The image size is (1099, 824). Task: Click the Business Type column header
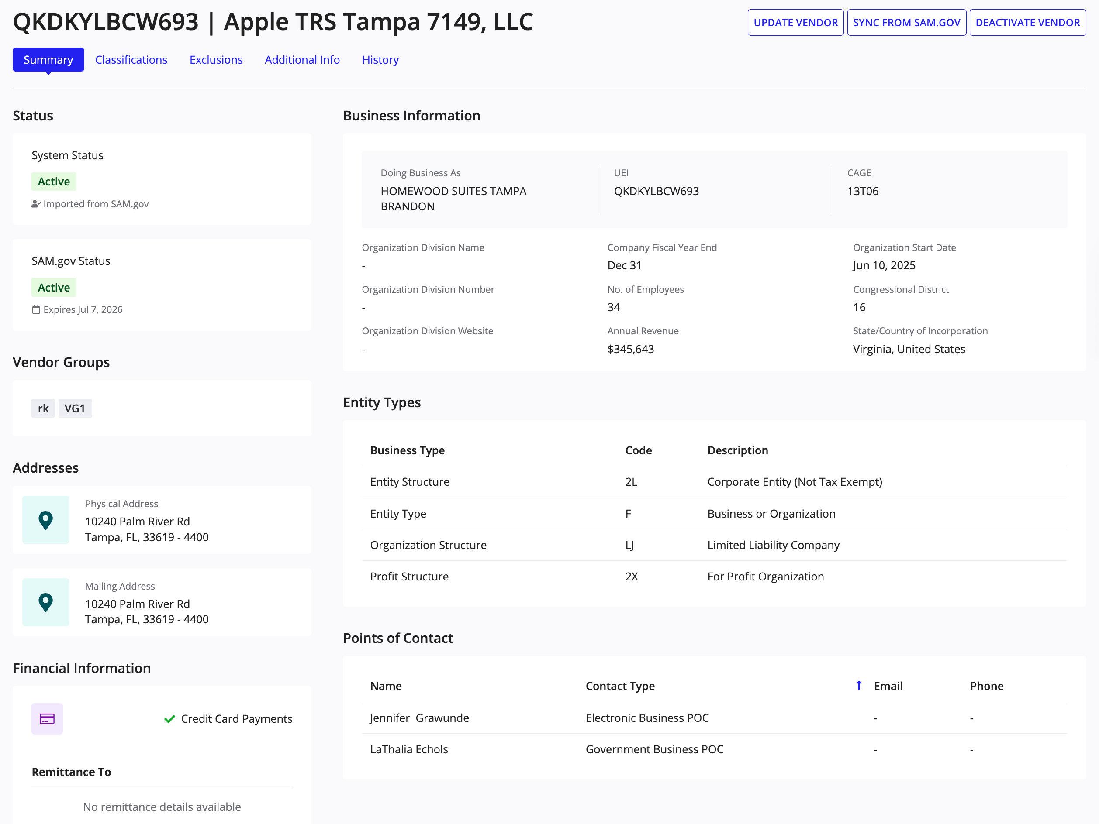pyautogui.click(x=408, y=450)
